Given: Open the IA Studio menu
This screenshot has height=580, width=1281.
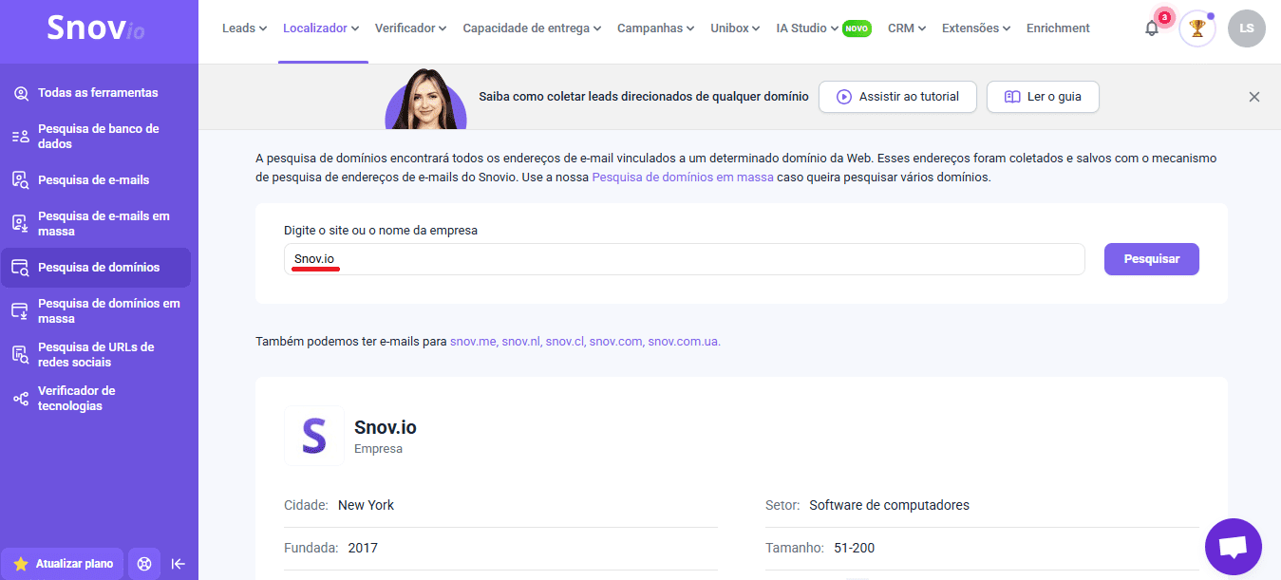Looking at the screenshot, I should pyautogui.click(x=807, y=28).
